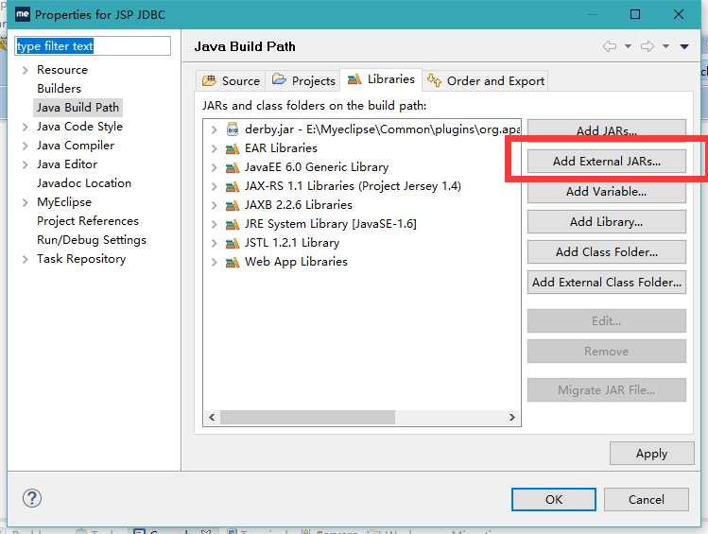Expand the JSTL 1.2.1 Library entry
This screenshot has width=708, height=534.
(214, 243)
